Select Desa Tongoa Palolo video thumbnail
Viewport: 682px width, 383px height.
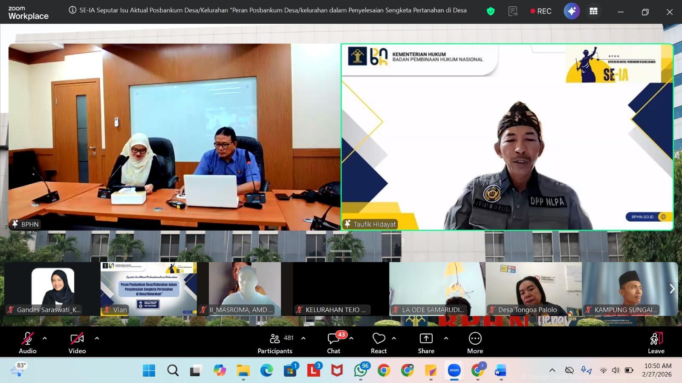tap(533, 289)
